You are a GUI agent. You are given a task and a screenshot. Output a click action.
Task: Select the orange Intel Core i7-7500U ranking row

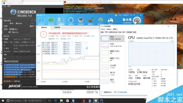click(x=20, y=77)
